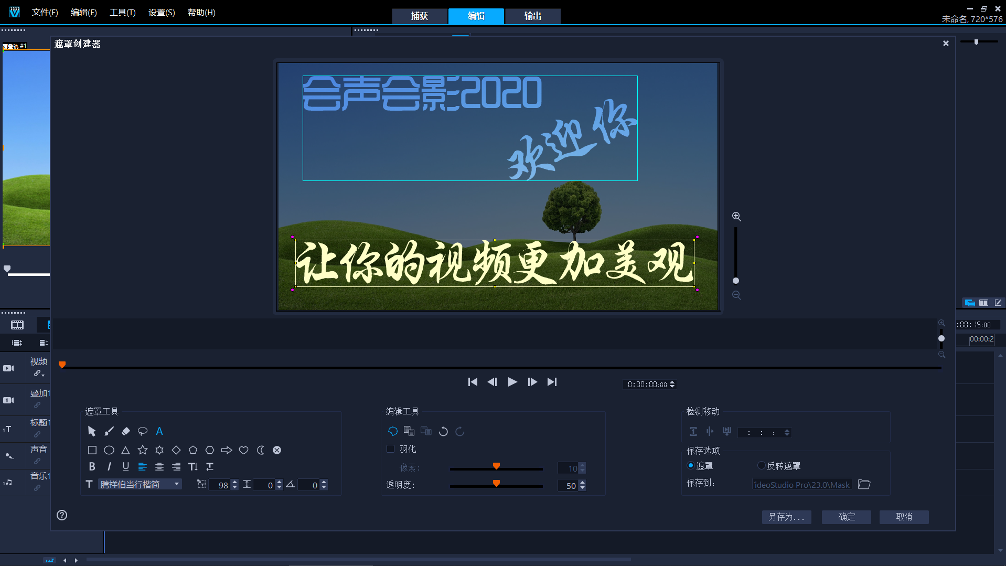Jump to the end of the clip
This screenshot has width=1006, height=566.
click(552, 382)
